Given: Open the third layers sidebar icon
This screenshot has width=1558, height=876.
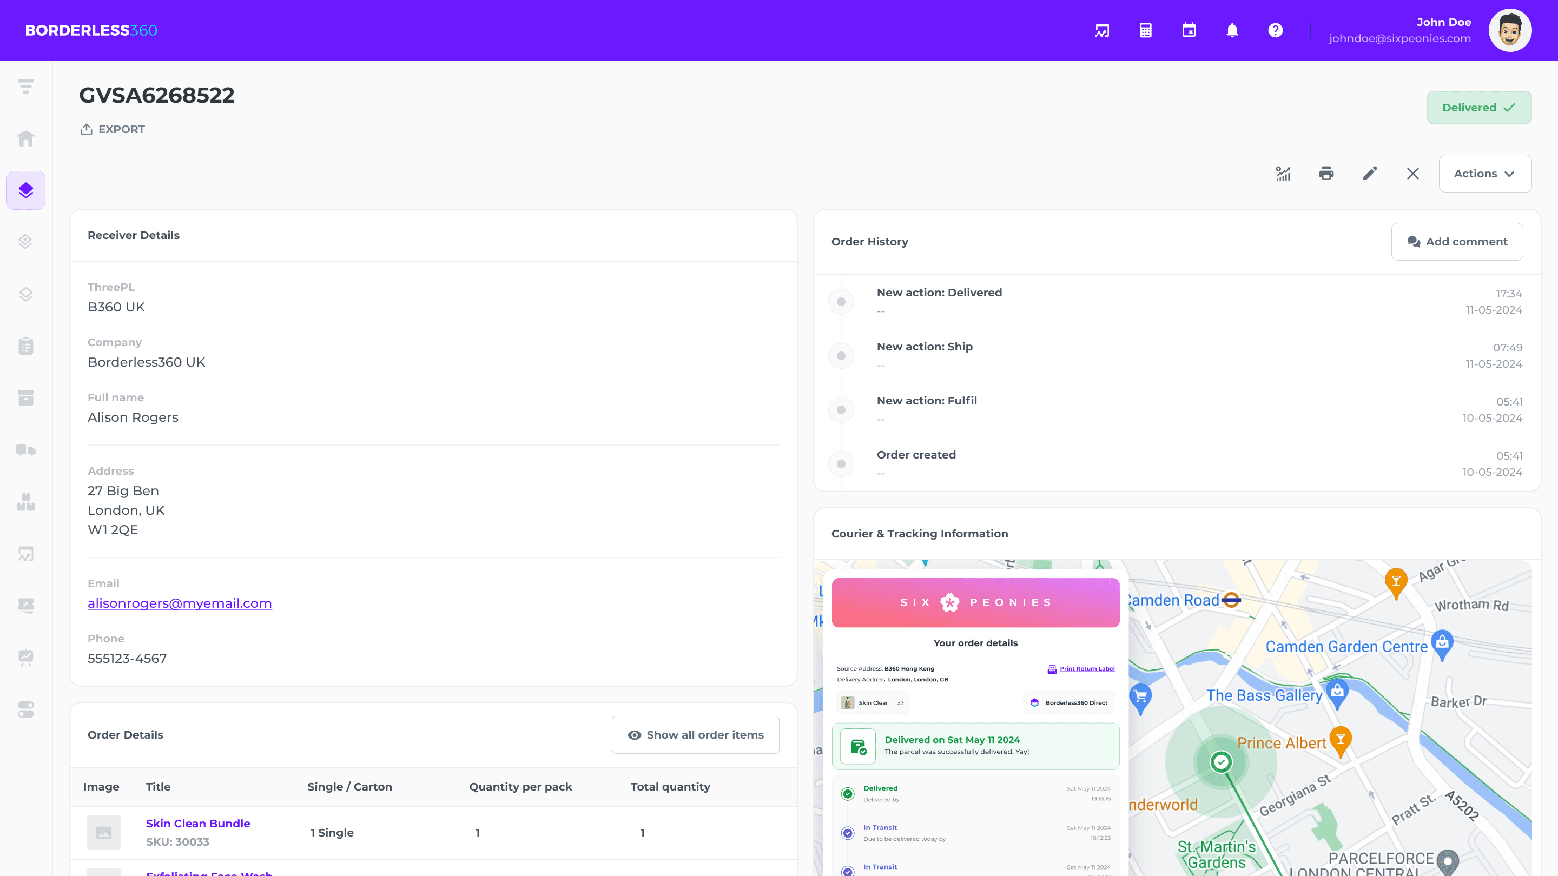Looking at the screenshot, I should (26, 294).
